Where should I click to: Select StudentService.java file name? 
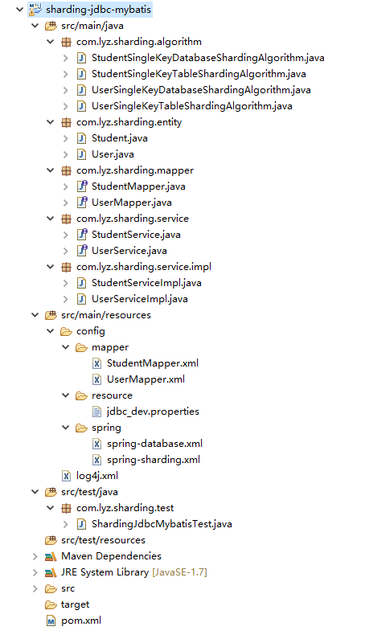(x=136, y=235)
